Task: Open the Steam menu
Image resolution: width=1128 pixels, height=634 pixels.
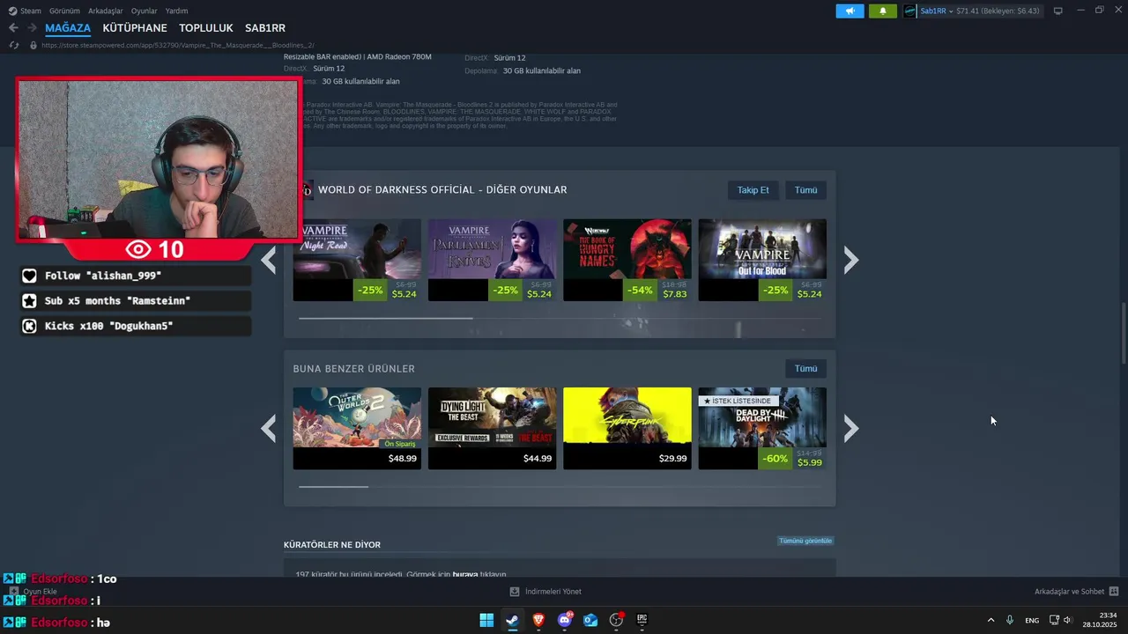Action: point(25,11)
